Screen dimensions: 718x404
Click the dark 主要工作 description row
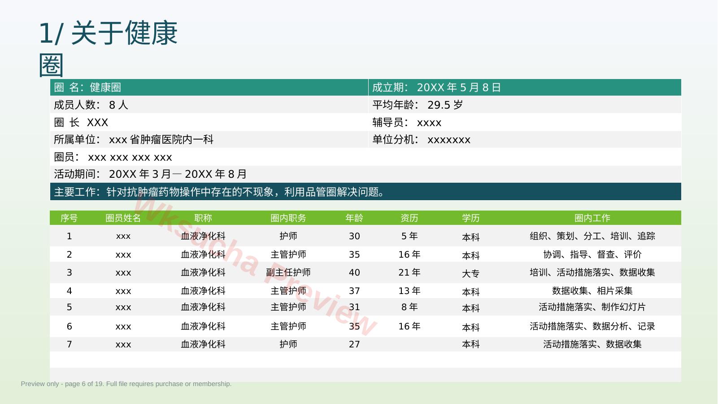point(366,192)
